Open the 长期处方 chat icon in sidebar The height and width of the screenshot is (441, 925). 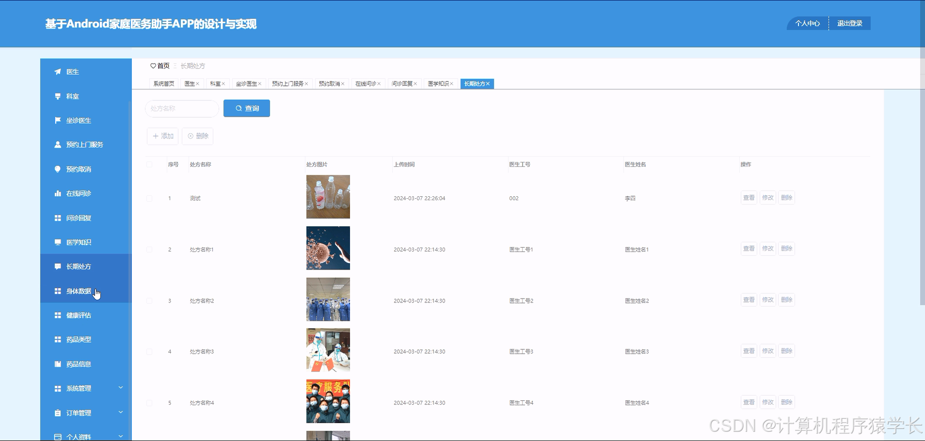click(x=58, y=267)
